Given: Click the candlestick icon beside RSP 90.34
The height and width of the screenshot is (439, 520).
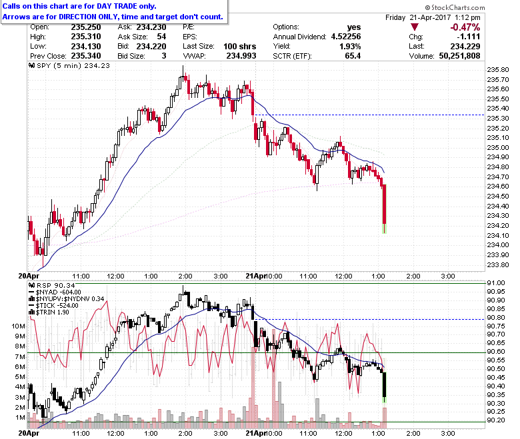Looking at the screenshot, I should (32, 285).
